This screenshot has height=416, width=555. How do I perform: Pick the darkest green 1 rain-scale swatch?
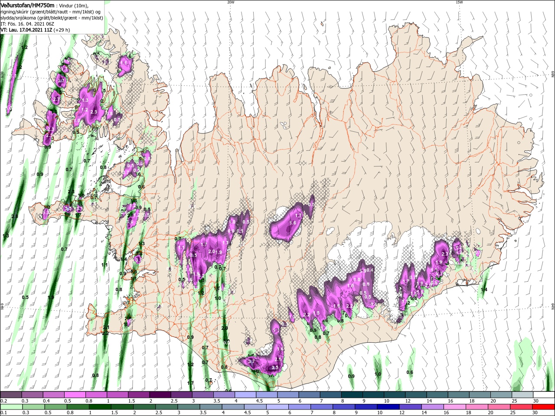click(x=100, y=407)
